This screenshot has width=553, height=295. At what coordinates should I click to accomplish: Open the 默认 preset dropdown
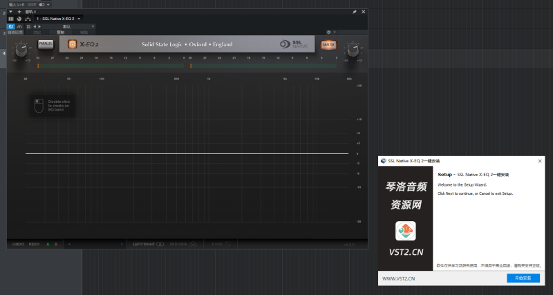pyautogui.click(x=68, y=26)
